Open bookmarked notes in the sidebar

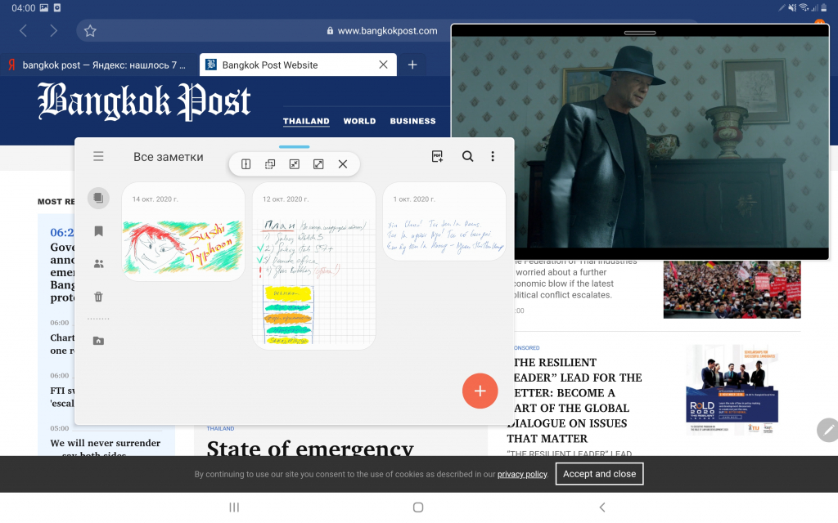(x=98, y=231)
